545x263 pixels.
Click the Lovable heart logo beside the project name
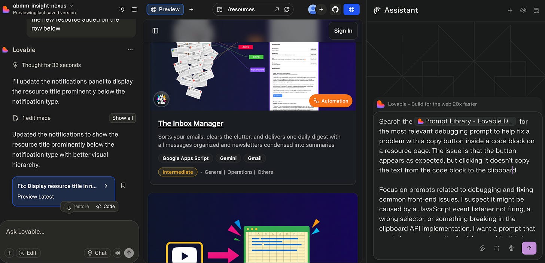point(6,9)
